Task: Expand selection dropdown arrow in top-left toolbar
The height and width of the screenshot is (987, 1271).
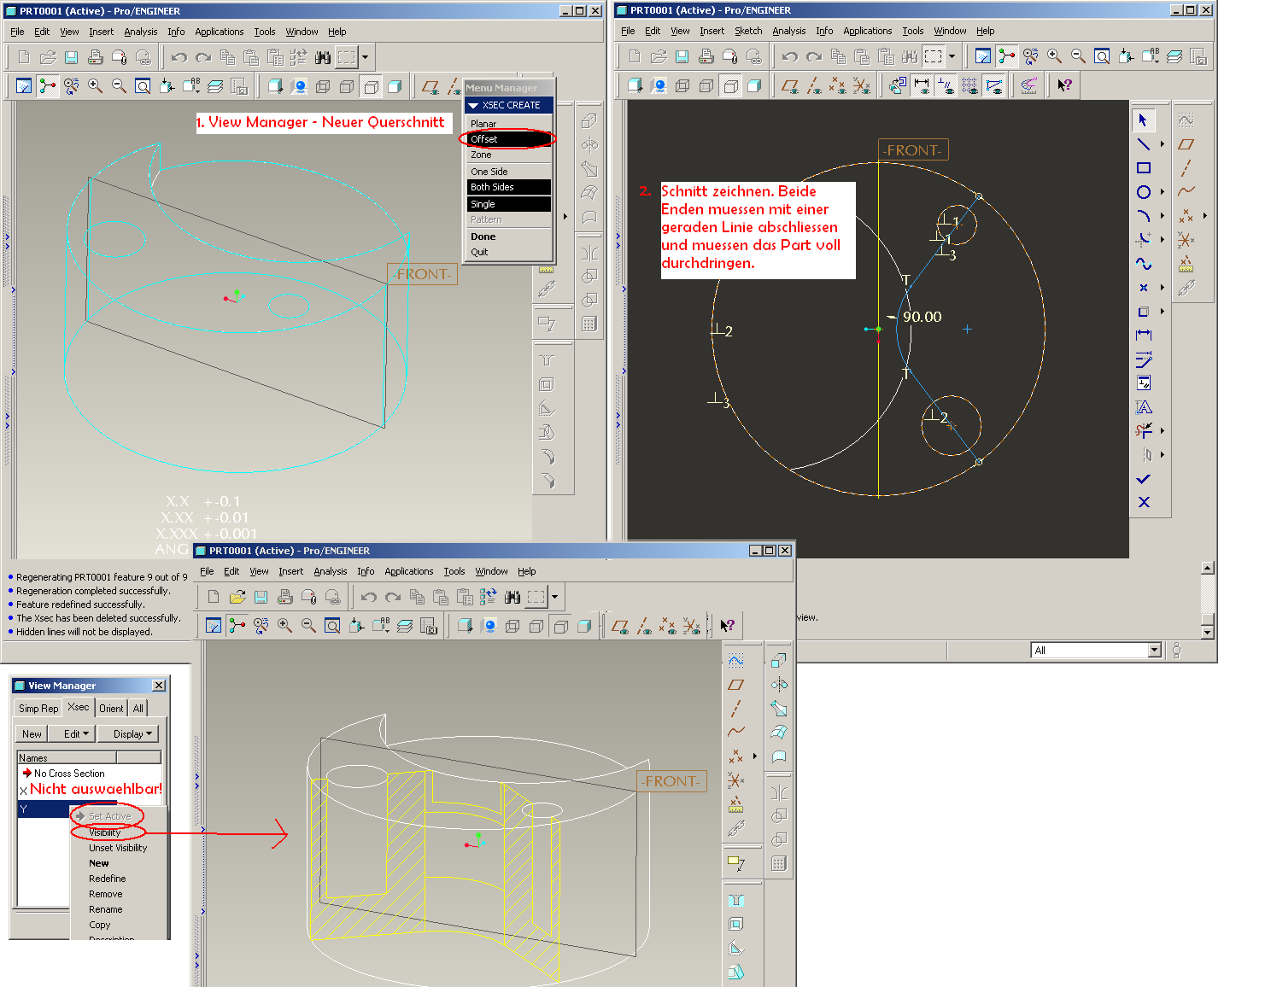Action: click(365, 57)
